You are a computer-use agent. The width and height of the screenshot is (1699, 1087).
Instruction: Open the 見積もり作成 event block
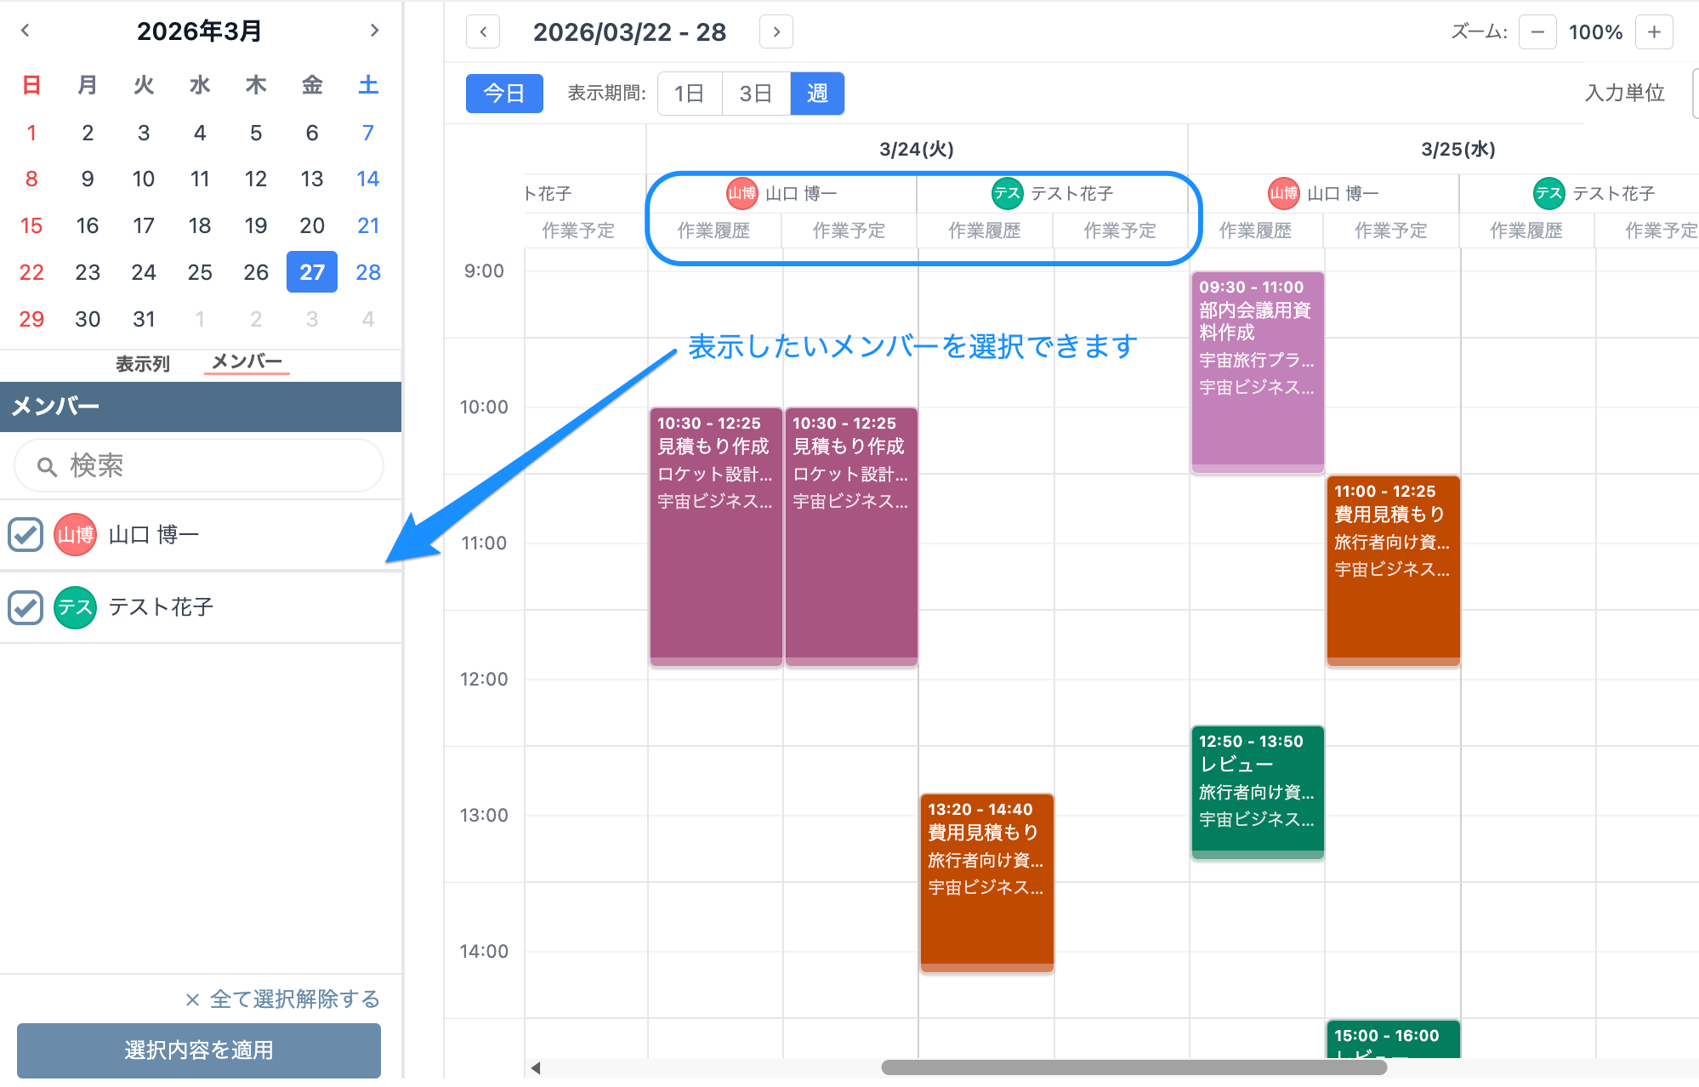pyautogui.click(x=715, y=534)
